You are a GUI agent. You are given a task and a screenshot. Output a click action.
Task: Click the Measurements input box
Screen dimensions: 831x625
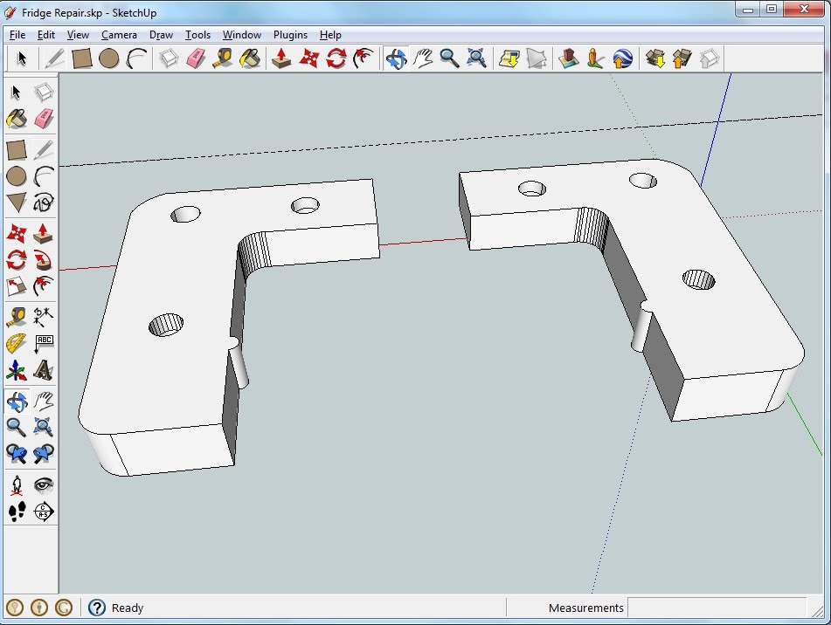[717, 608]
